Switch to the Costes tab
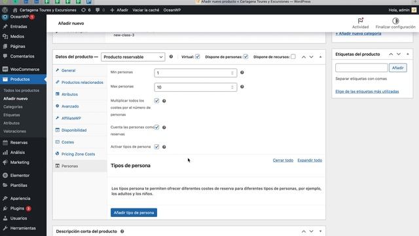The width and height of the screenshot is (419, 236). point(67,142)
